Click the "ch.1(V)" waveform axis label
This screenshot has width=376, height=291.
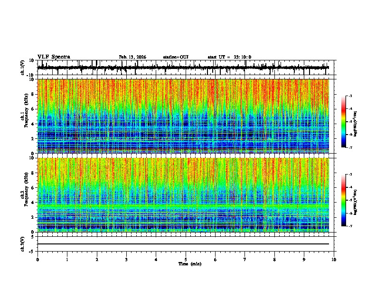click(23, 68)
